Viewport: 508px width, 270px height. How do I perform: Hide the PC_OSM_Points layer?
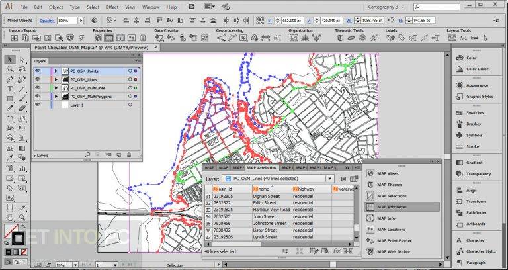point(38,71)
